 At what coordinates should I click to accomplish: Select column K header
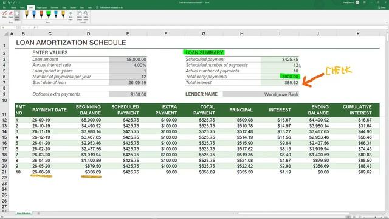[358, 33]
